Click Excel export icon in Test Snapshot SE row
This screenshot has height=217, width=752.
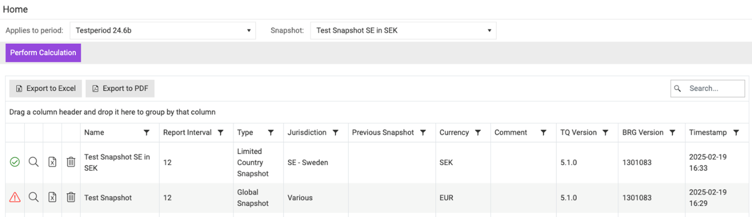pos(53,162)
